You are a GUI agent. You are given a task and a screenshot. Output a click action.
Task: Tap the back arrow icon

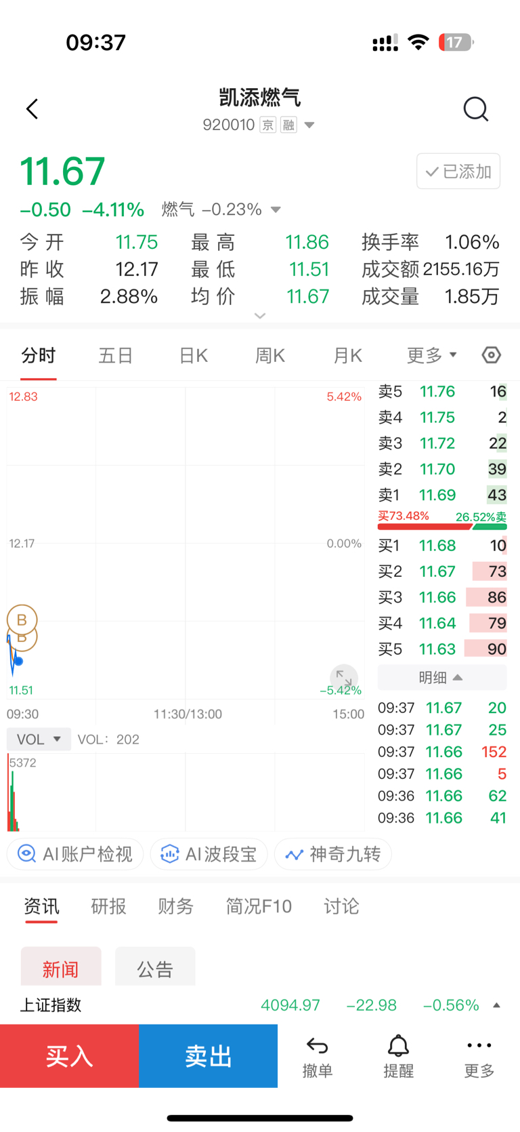coord(32,109)
